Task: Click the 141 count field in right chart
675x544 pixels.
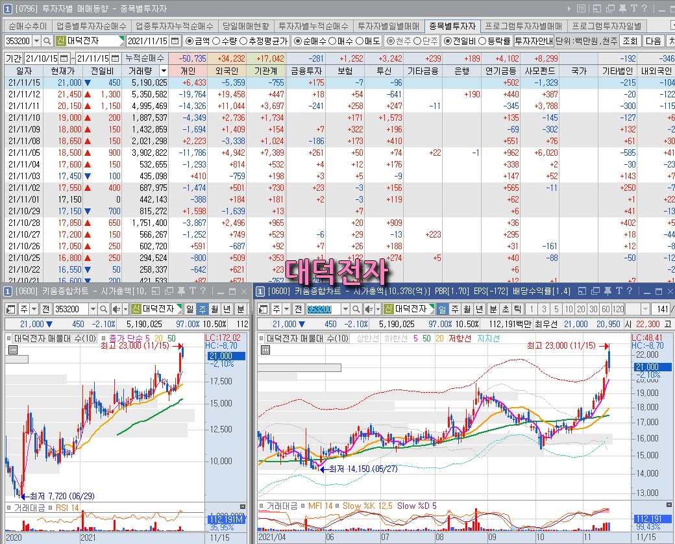Action: (661, 309)
